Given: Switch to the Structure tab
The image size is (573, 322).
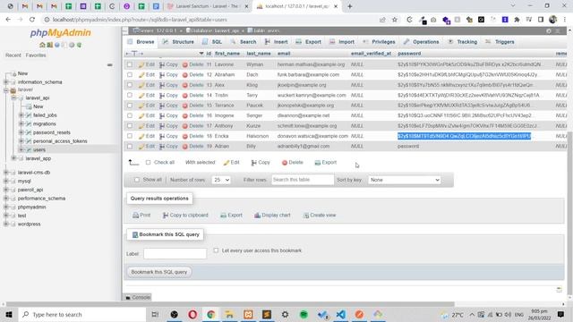Looking at the screenshot, I should pyautogui.click(x=178, y=42).
